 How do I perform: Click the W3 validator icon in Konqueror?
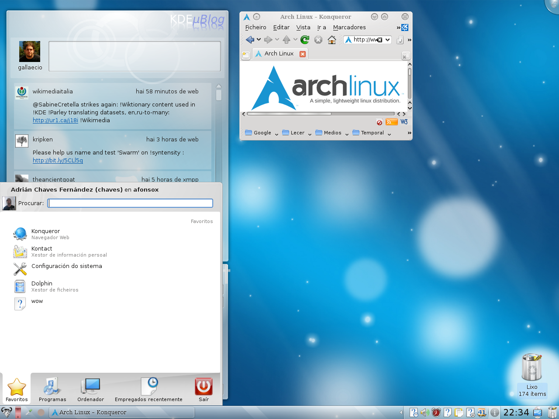point(404,122)
